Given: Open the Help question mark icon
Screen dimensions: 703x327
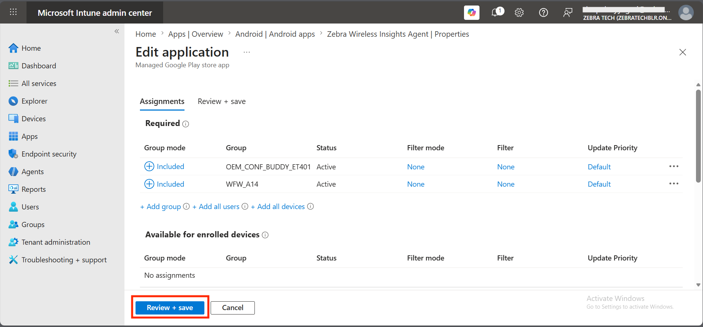Looking at the screenshot, I should coord(543,12).
